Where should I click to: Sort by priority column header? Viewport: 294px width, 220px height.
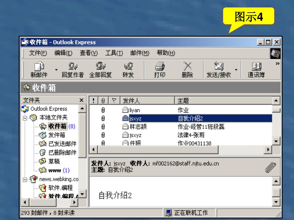[x=94, y=101]
